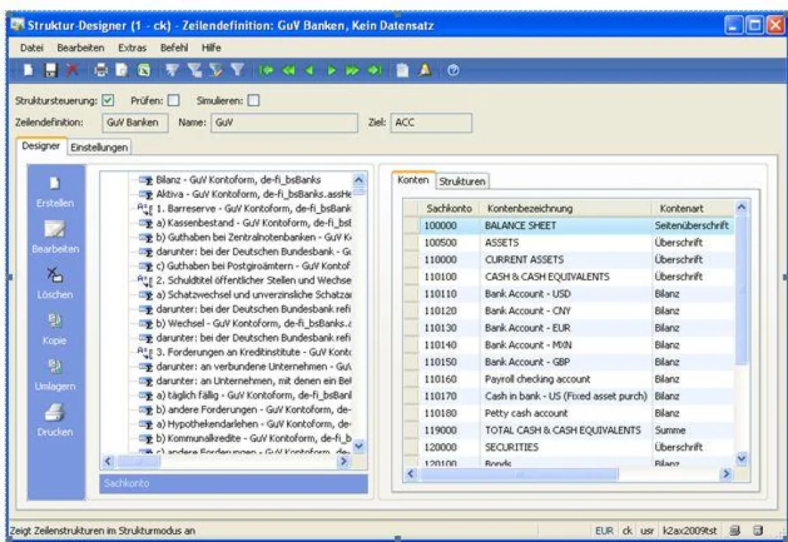The width and height of the screenshot is (788, 542).
Task: Click the red X delete toolbar icon
Action: pyautogui.click(x=73, y=70)
